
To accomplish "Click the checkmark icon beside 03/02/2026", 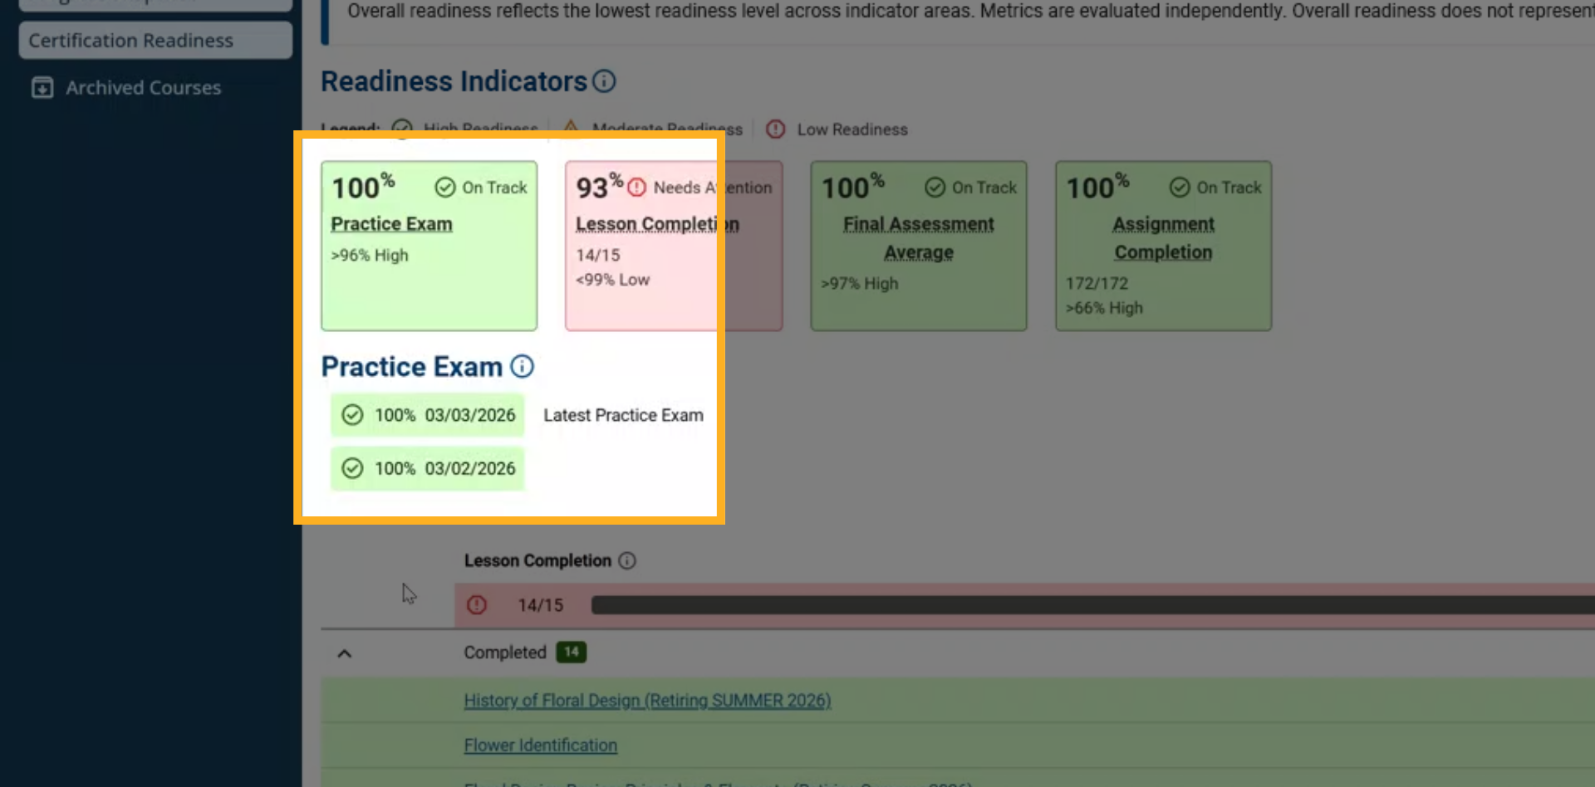I will click(x=353, y=468).
